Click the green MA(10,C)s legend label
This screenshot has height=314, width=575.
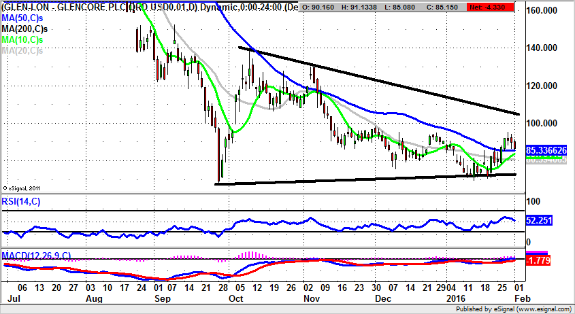coord(24,40)
